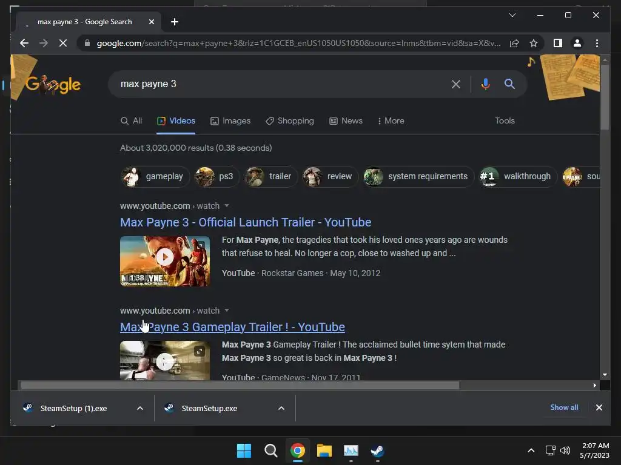Click the scroll down arrow of the page
Screen dimensions: 621x465
605,374
